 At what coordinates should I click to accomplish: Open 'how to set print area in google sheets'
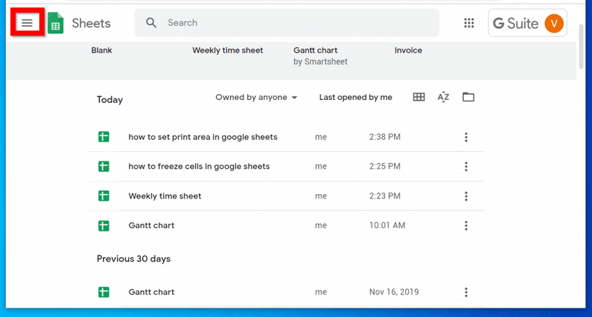[203, 137]
